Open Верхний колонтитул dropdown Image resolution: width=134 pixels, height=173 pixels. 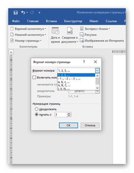click(28, 29)
